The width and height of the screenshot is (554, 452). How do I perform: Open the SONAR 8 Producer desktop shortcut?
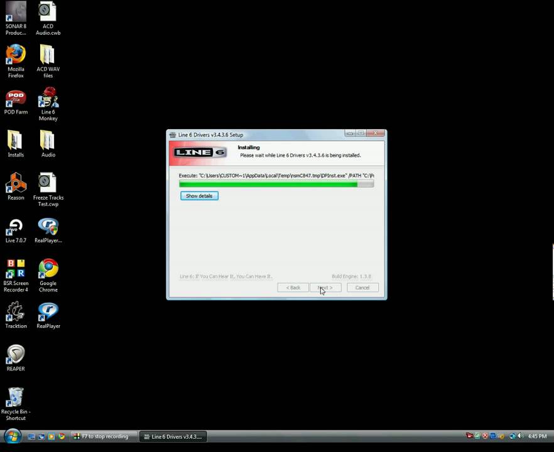point(16,18)
